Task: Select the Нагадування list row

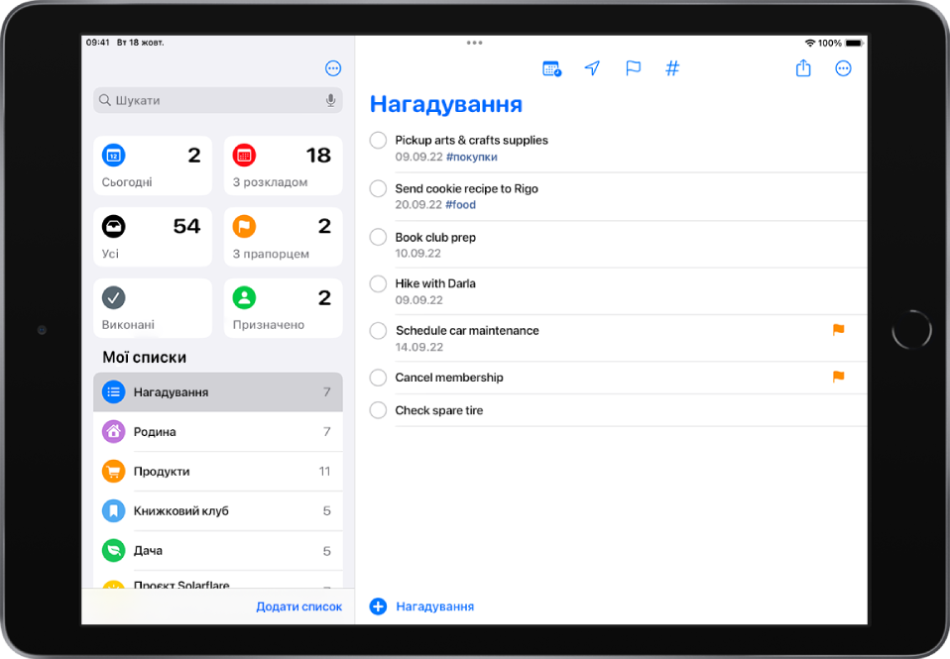Action: pos(218,391)
